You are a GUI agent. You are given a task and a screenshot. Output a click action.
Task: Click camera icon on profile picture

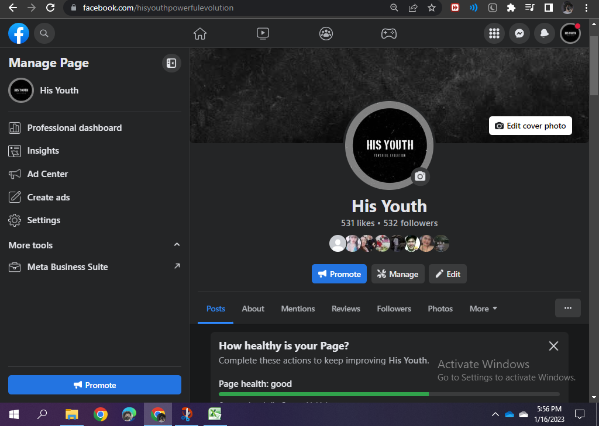pyautogui.click(x=420, y=176)
